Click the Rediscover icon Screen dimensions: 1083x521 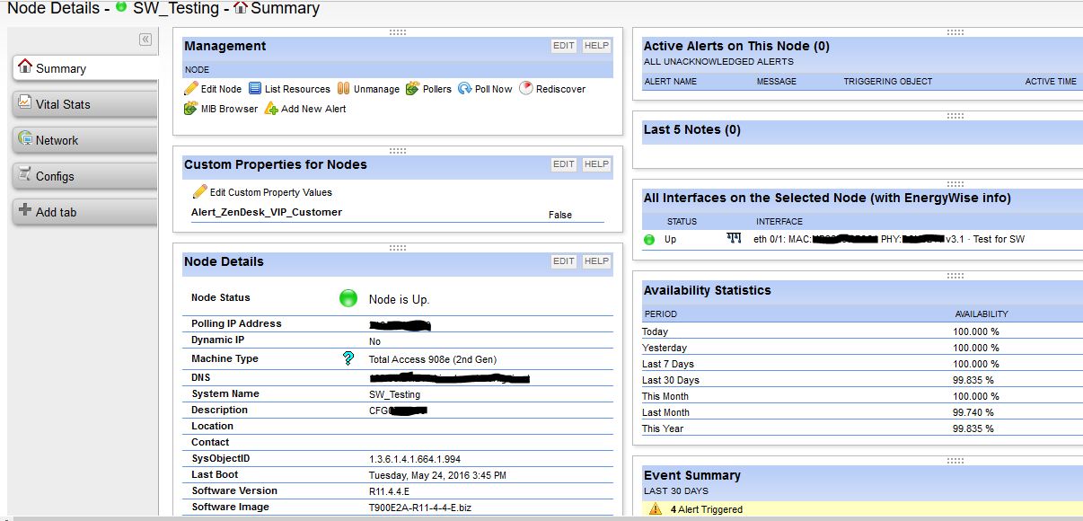(x=526, y=88)
